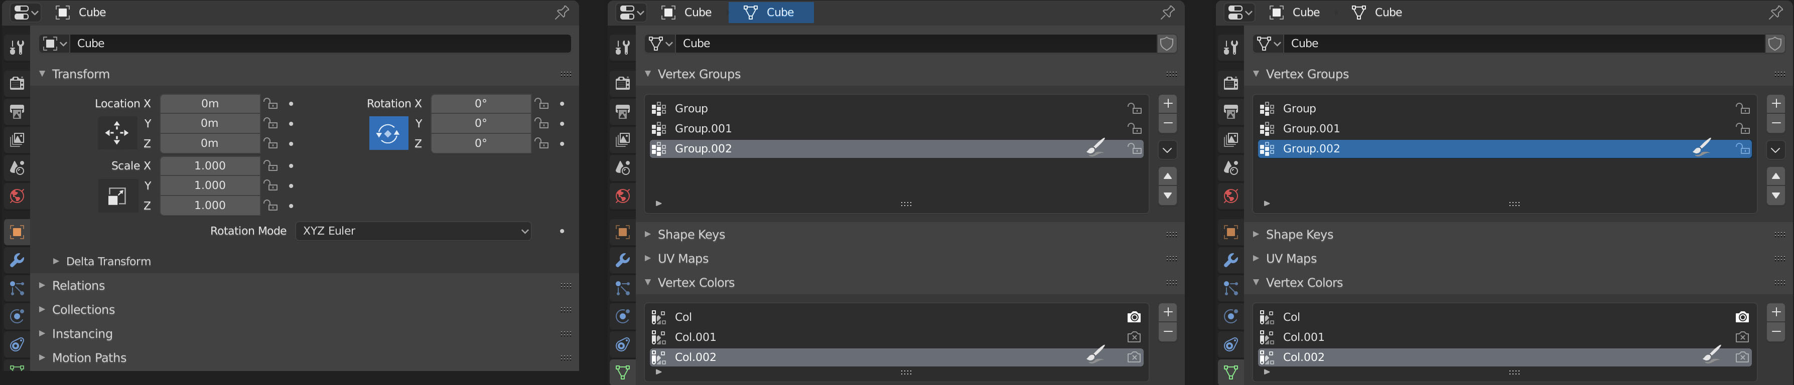Select highlighted Cube mesh tab in middle header

pyautogui.click(x=770, y=13)
